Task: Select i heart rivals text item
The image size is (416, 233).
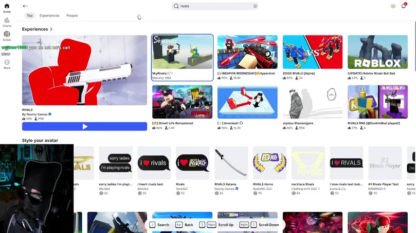Action: pos(154,171)
